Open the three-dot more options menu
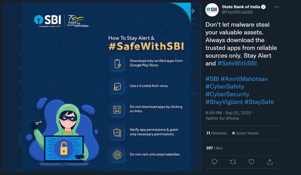Viewport: 301px width, 175px height. pos(276,7)
